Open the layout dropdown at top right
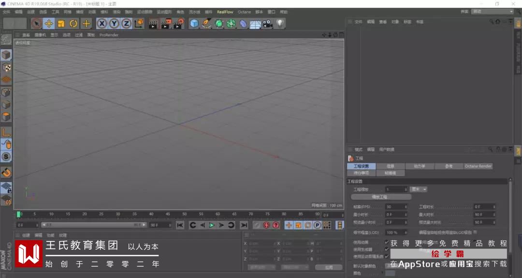522x278 pixels. (x=493, y=11)
